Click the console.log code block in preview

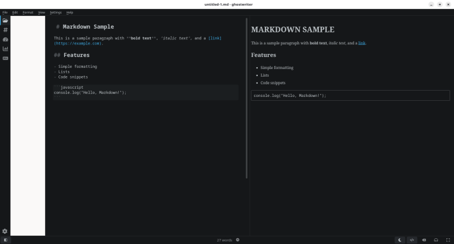[x=351, y=96]
